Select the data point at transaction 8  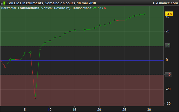tap(40, 48)
